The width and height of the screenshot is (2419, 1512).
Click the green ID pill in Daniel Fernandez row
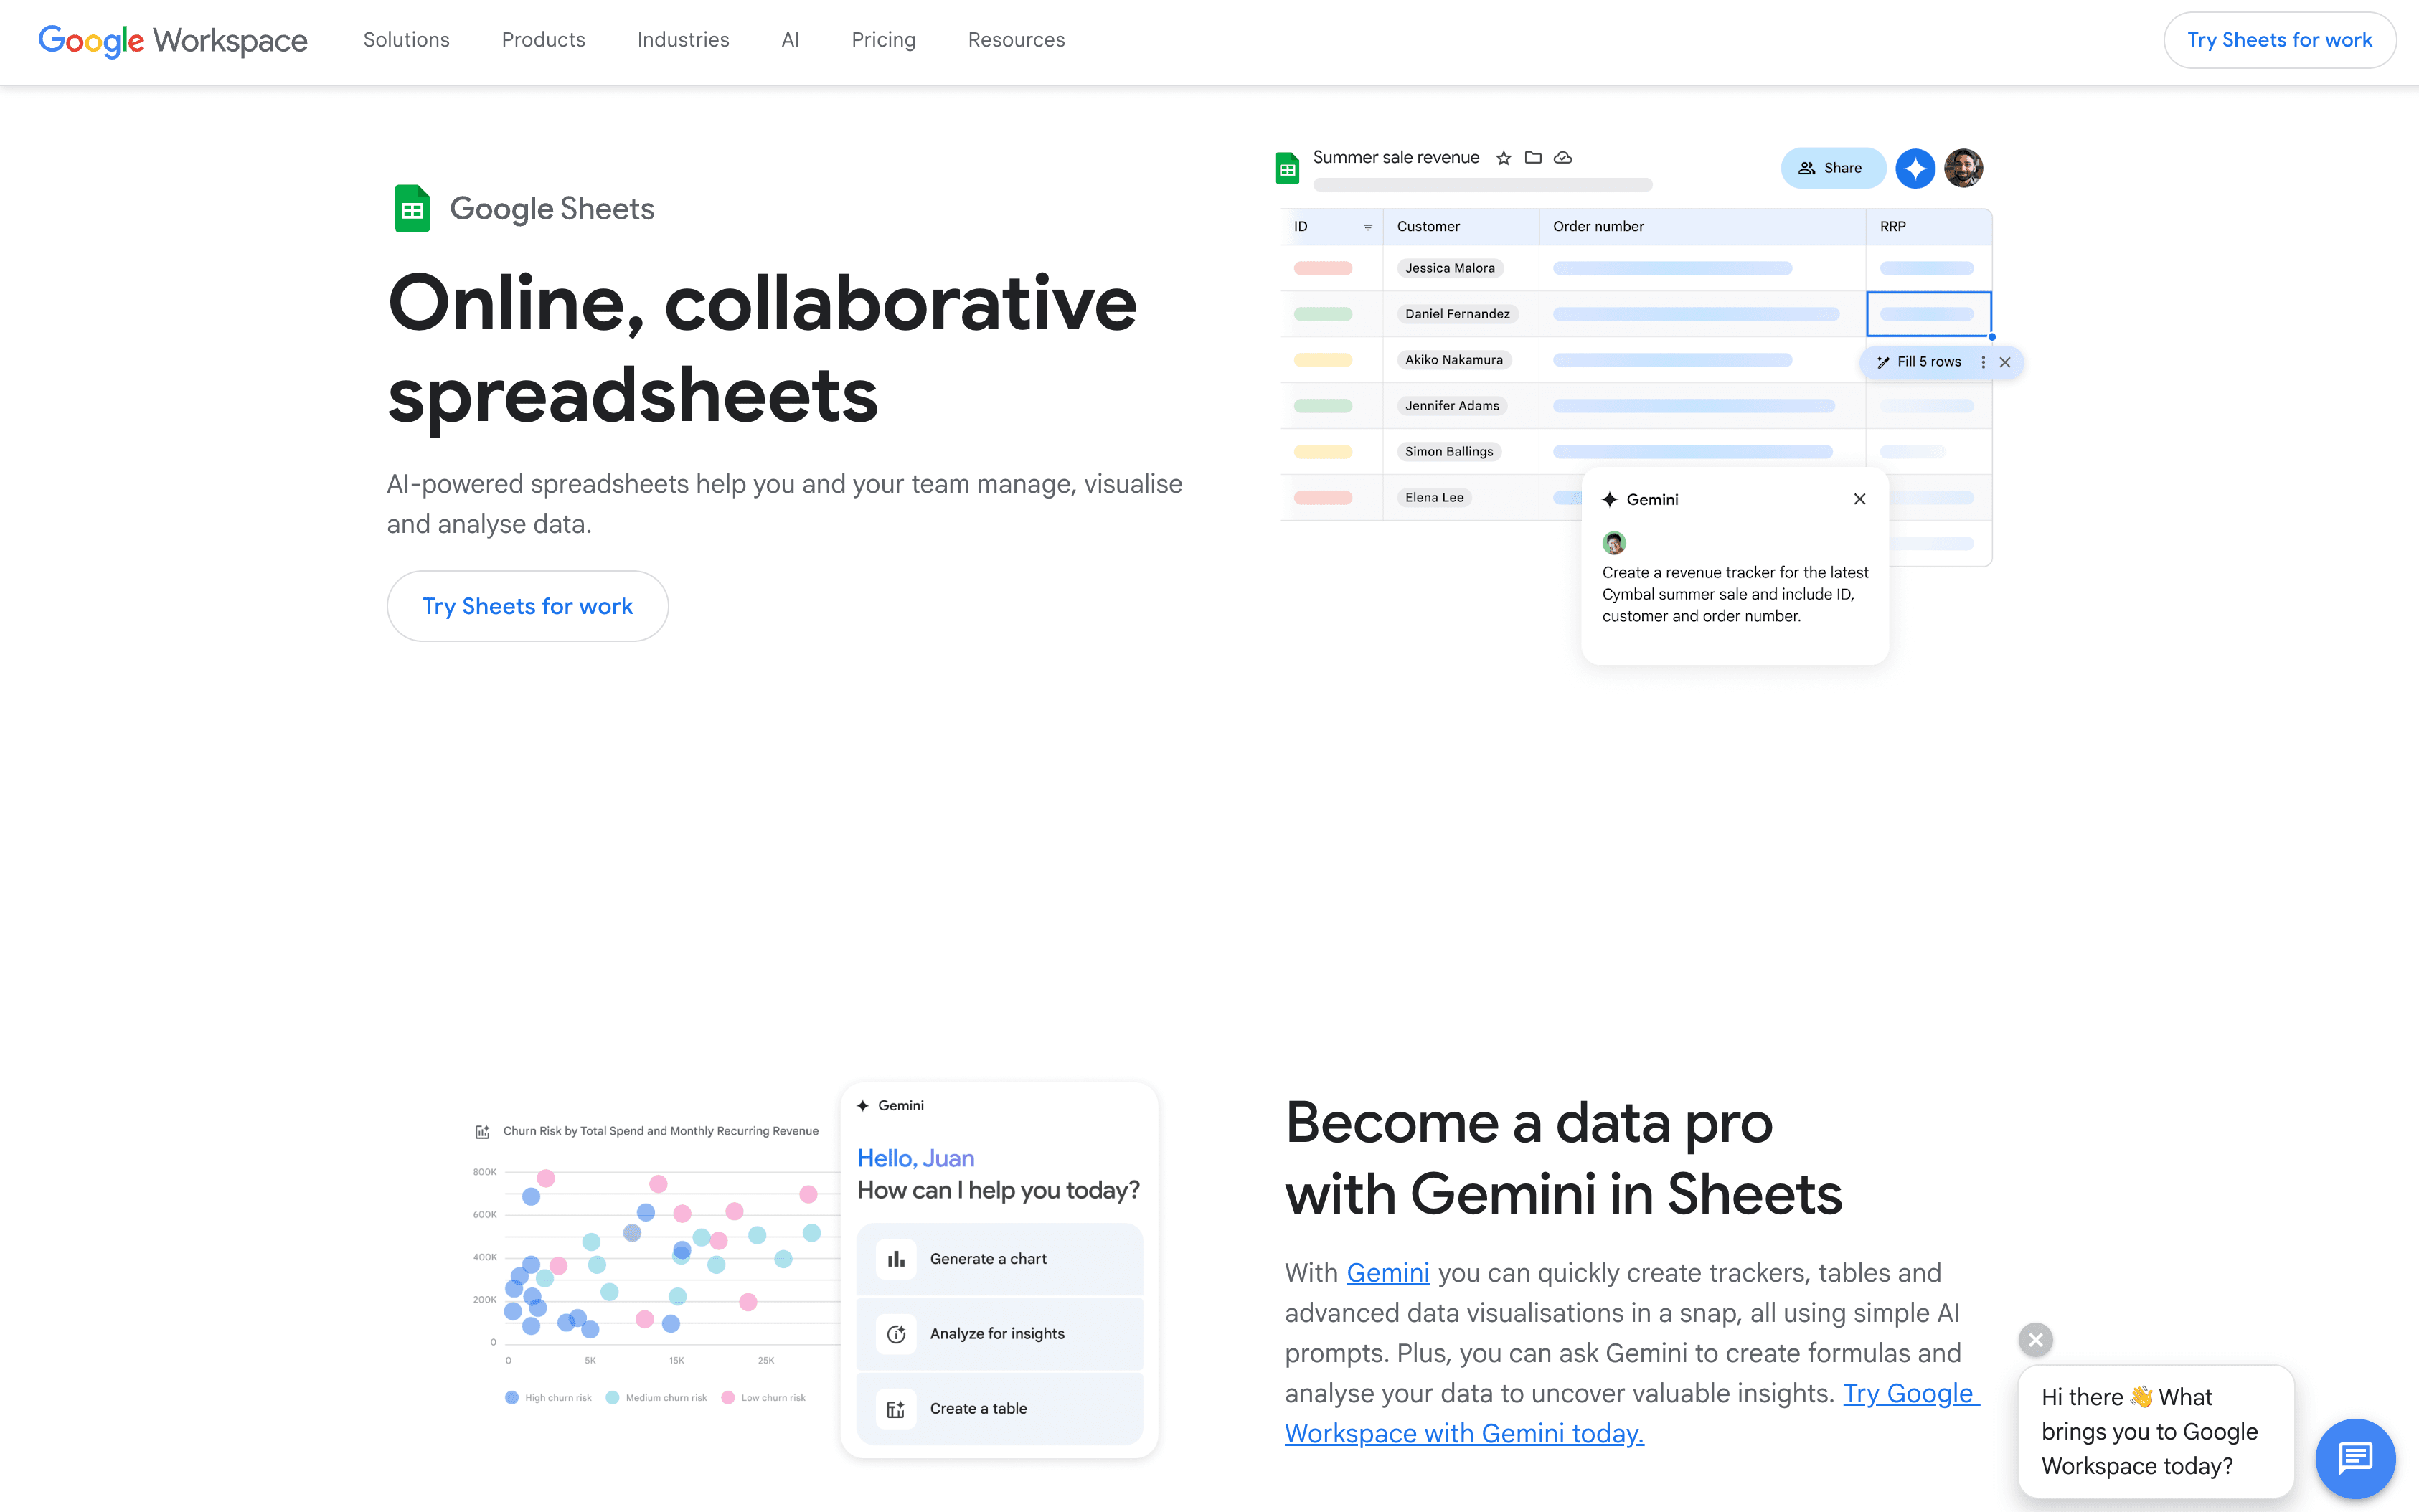pos(1322,314)
